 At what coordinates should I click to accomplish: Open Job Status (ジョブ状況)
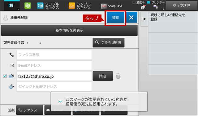tap(182, 6)
